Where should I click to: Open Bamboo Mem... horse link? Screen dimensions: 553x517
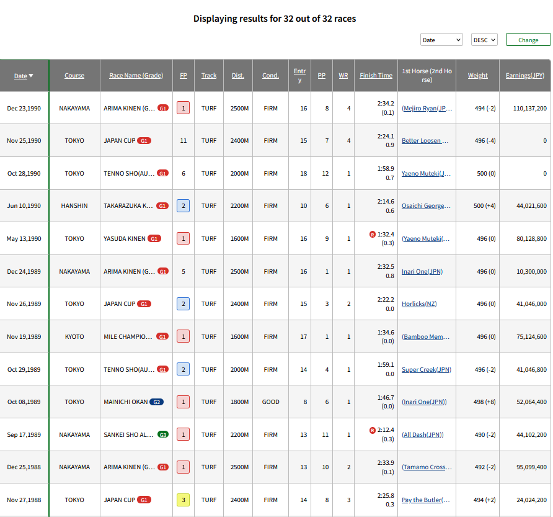(426, 336)
